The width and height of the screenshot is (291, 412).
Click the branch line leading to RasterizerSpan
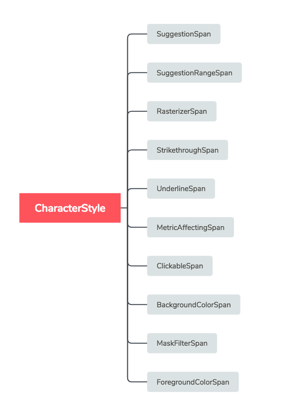click(138, 111)
